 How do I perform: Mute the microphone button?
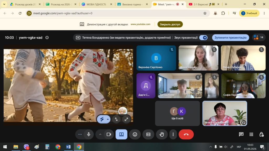(89, 134)
